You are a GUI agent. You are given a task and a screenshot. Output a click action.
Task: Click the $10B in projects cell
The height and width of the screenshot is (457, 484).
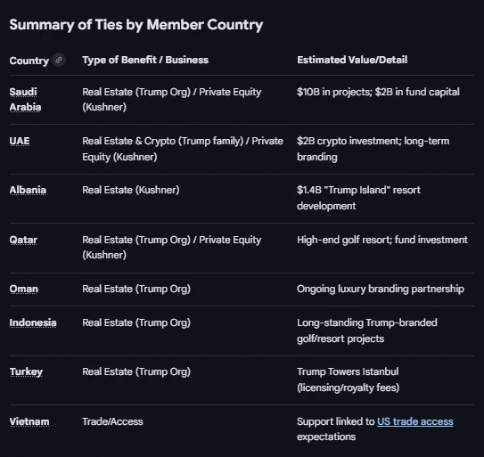pyautogui.click(x=378, y=92)
